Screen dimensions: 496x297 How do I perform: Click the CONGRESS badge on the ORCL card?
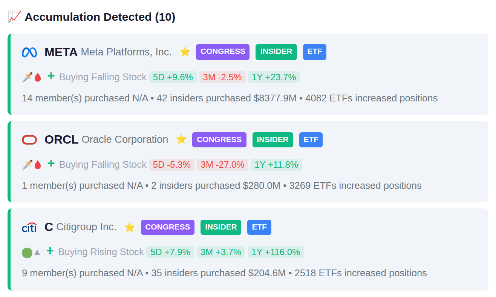tap(219, 140)
